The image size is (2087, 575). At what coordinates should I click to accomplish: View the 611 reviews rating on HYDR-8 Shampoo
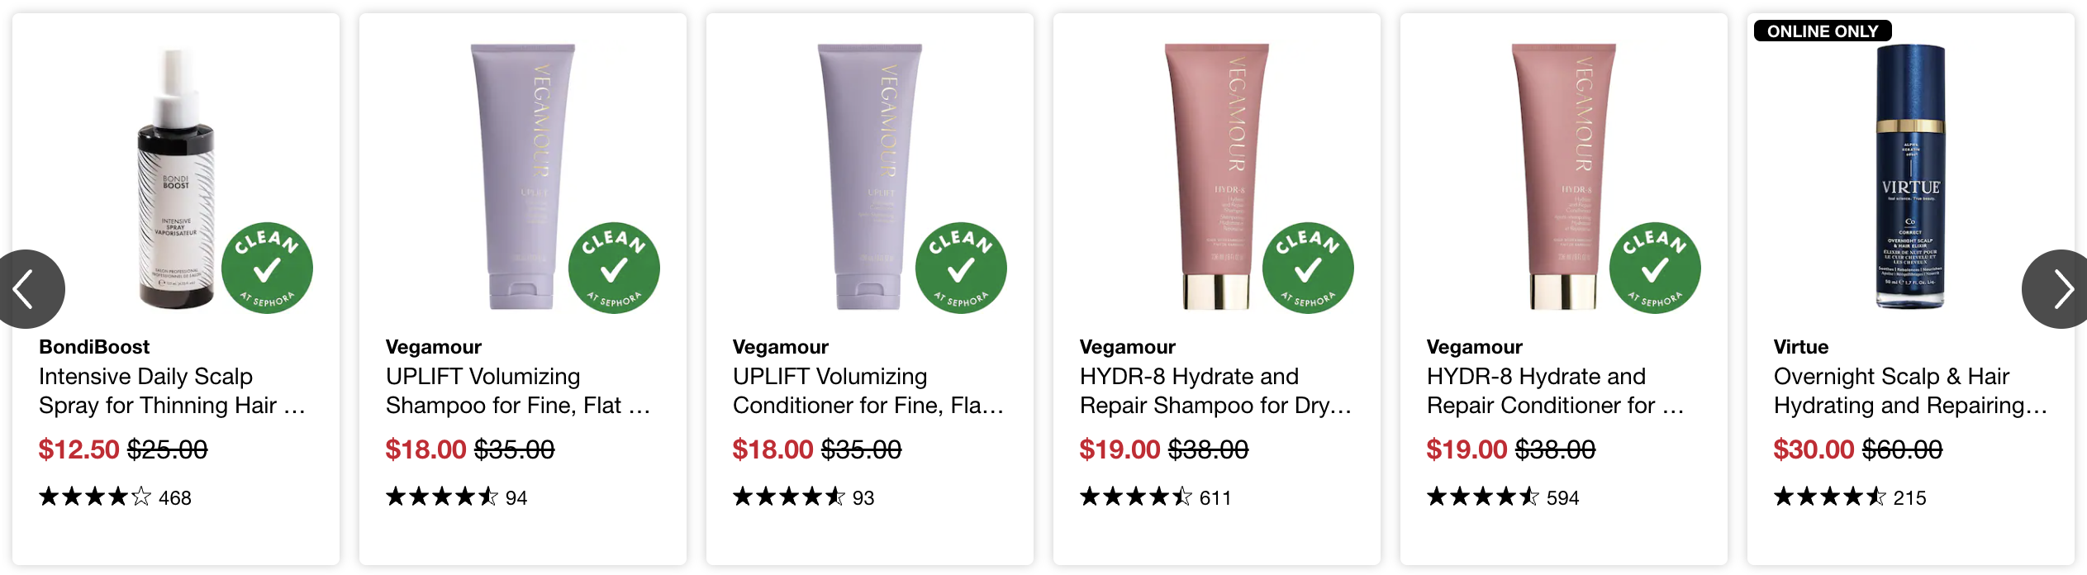(1155, 497)
